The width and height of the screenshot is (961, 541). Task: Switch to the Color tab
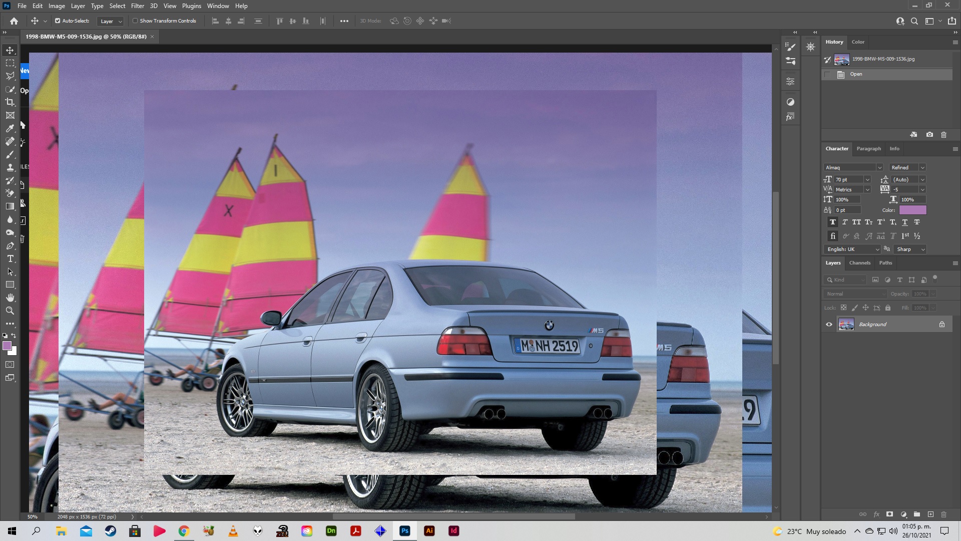coord(858,42)
